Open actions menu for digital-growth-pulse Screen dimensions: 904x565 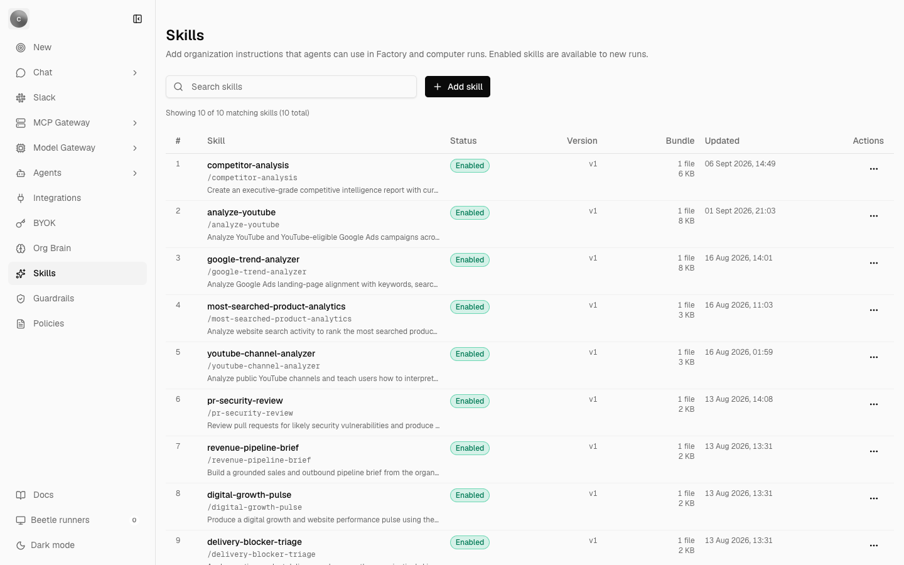coord(873,498)
